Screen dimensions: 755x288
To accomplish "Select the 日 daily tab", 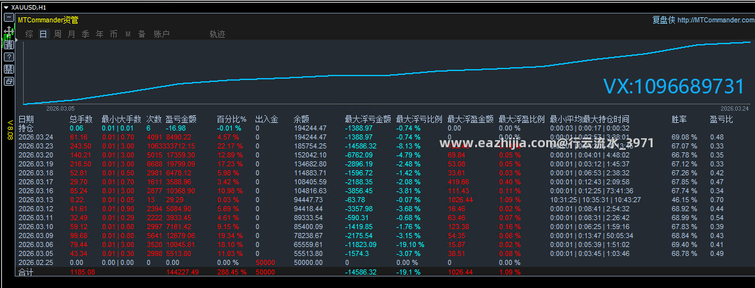I will (44, 34).
